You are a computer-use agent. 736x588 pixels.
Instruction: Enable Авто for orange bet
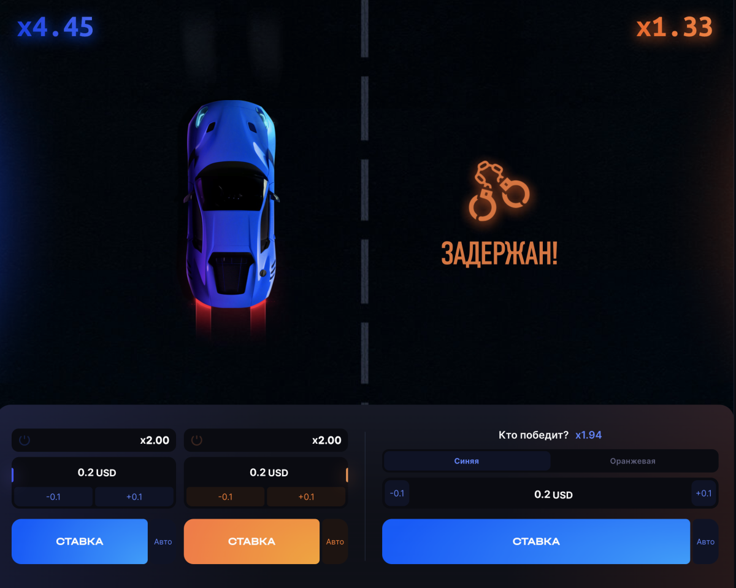pyautogui.click(x=335, y=542)
